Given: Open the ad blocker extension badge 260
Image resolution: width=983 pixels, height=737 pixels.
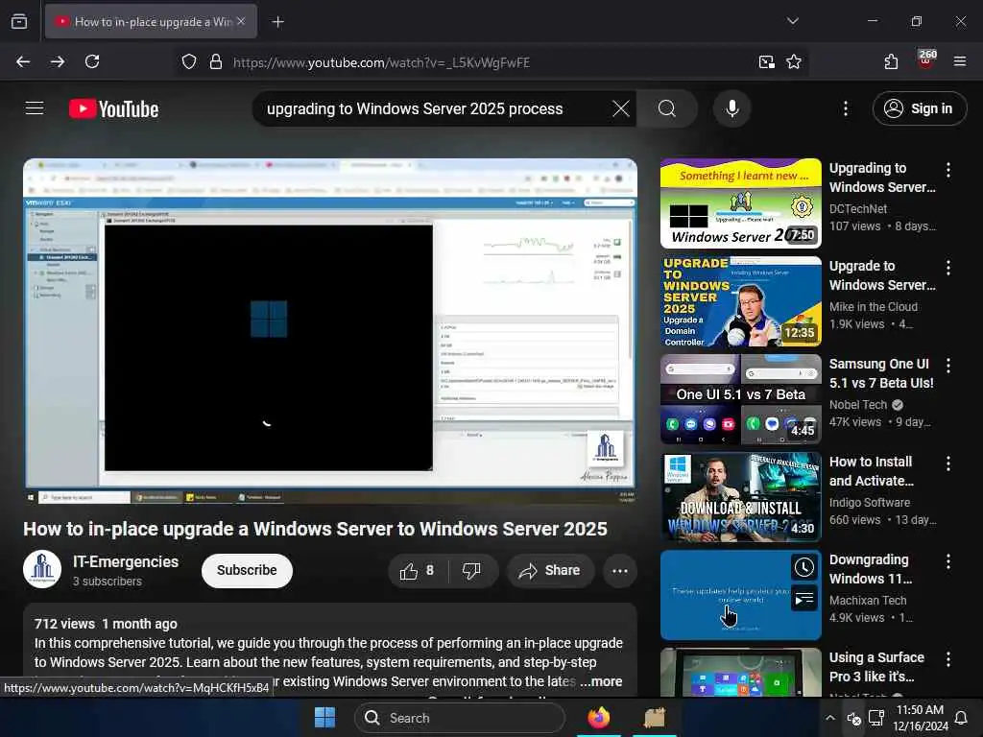Looking at the screenshot, I should click(926, 59).
